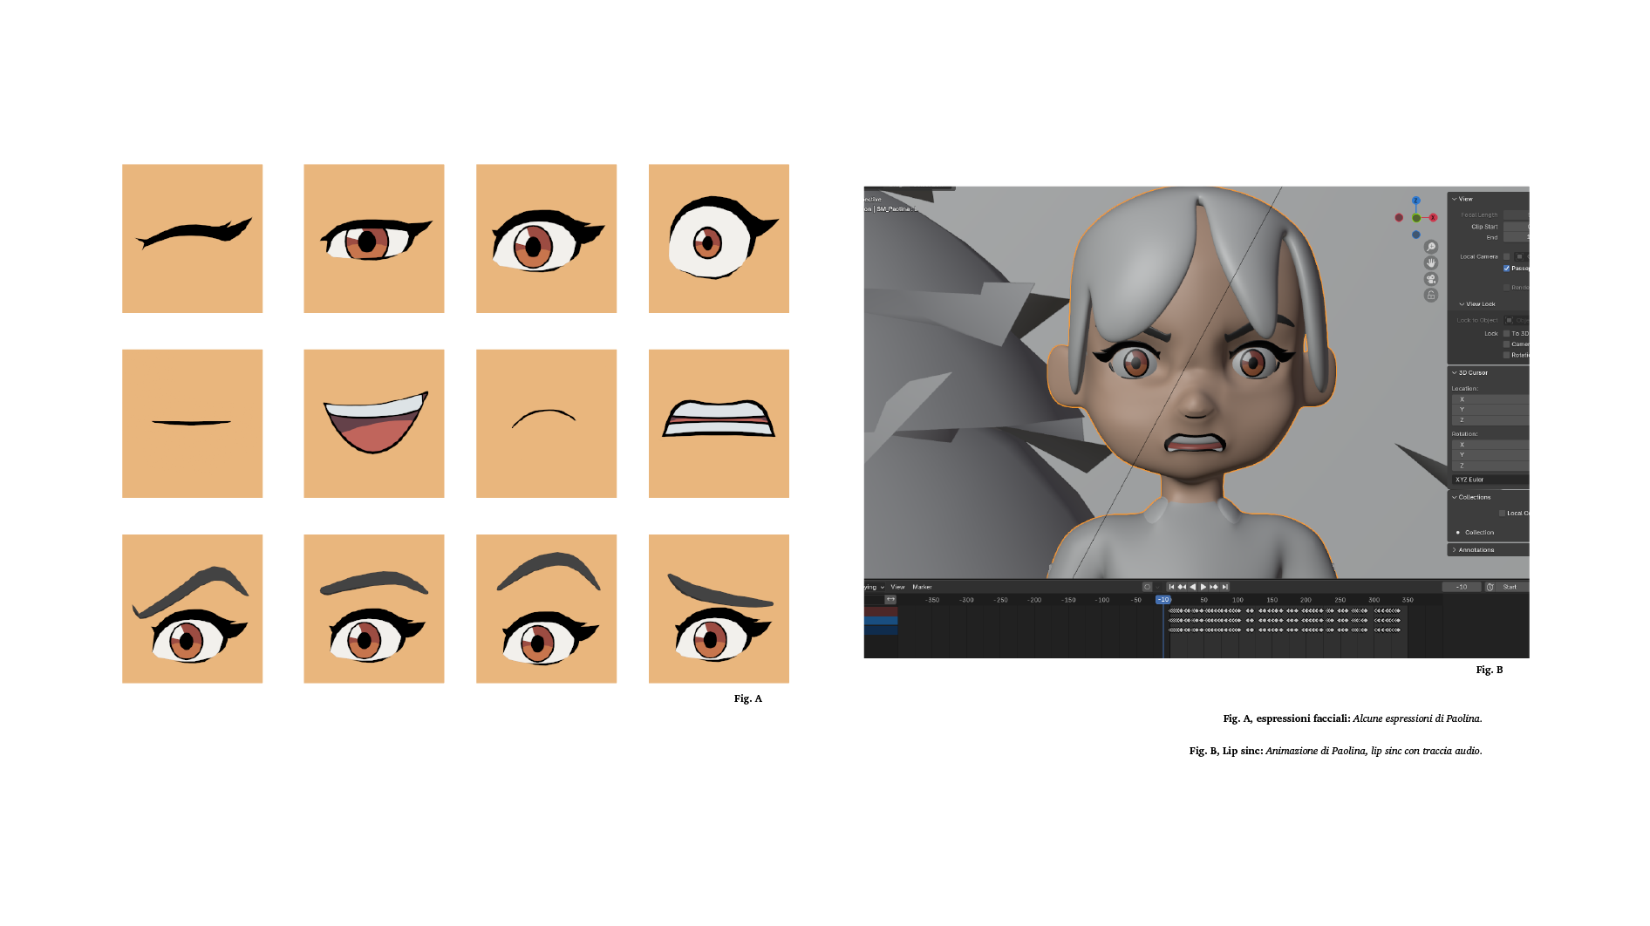Open the XYZ Euler rotation mode dropdown
Screen dimensions: 1650x926
(x=1490, y=480)
